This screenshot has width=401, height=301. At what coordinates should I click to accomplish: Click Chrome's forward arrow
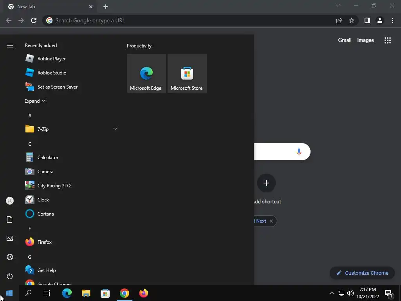pos(21,20)
